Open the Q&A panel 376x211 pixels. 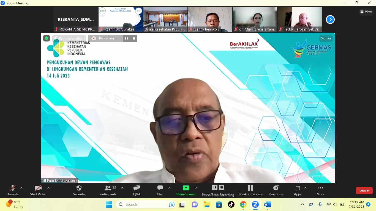(137, 190)
